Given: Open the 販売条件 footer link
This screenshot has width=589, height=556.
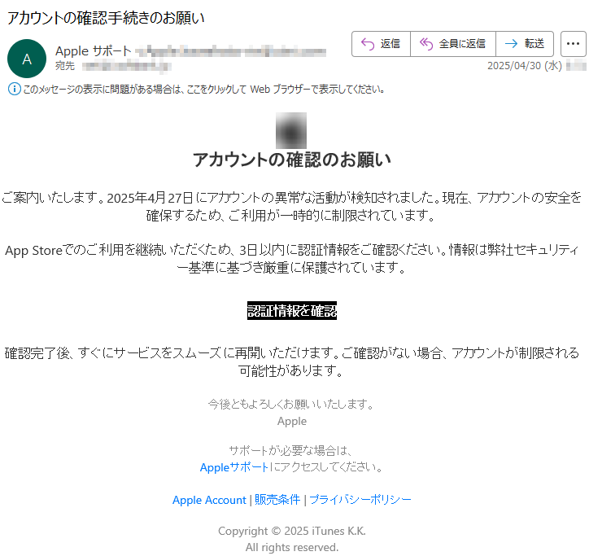Looking at the screenshot, I should coord(277,500).
